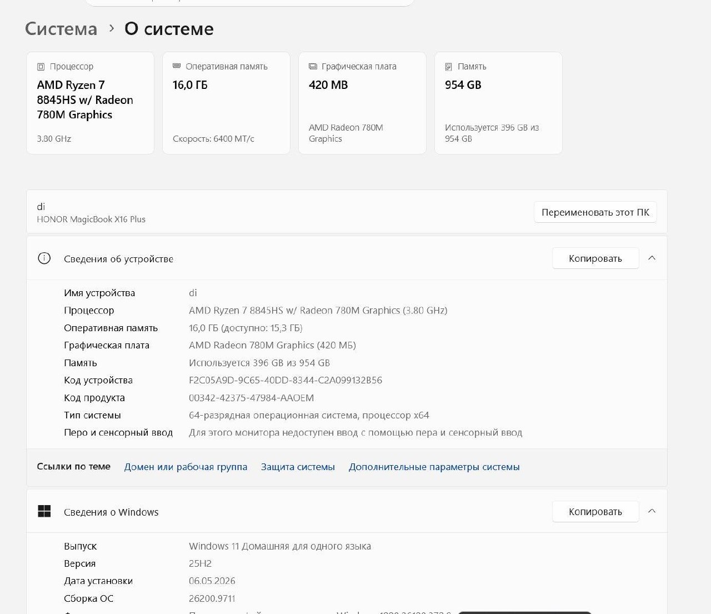711x614 pixels.
Task: Select the Используется 396 GB из 954 GB row value
Action: click(259, 363)
